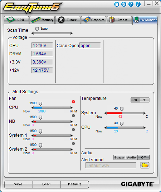The image size is (161, 192).
Task: Click the Save button
Action: pos(18,184)
